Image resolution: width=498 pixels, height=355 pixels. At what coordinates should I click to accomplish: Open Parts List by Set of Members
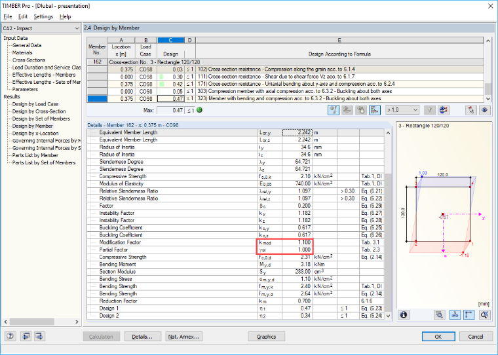tap(44, 162)
